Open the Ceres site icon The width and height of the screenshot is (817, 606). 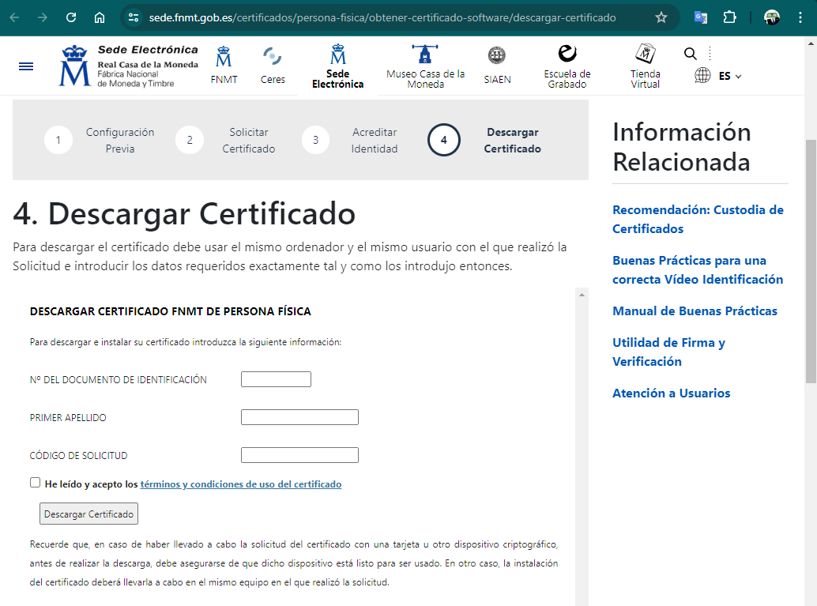[x=273, y=58]
